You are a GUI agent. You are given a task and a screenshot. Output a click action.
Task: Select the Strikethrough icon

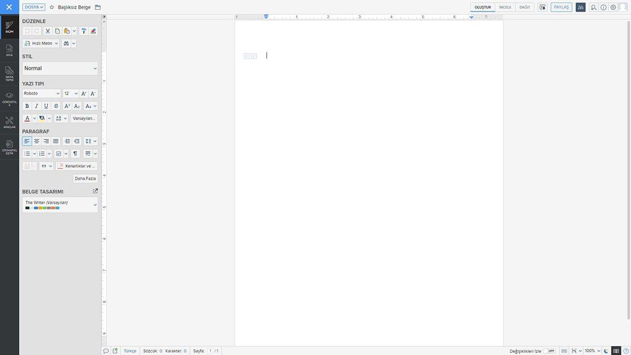[55, 105]
